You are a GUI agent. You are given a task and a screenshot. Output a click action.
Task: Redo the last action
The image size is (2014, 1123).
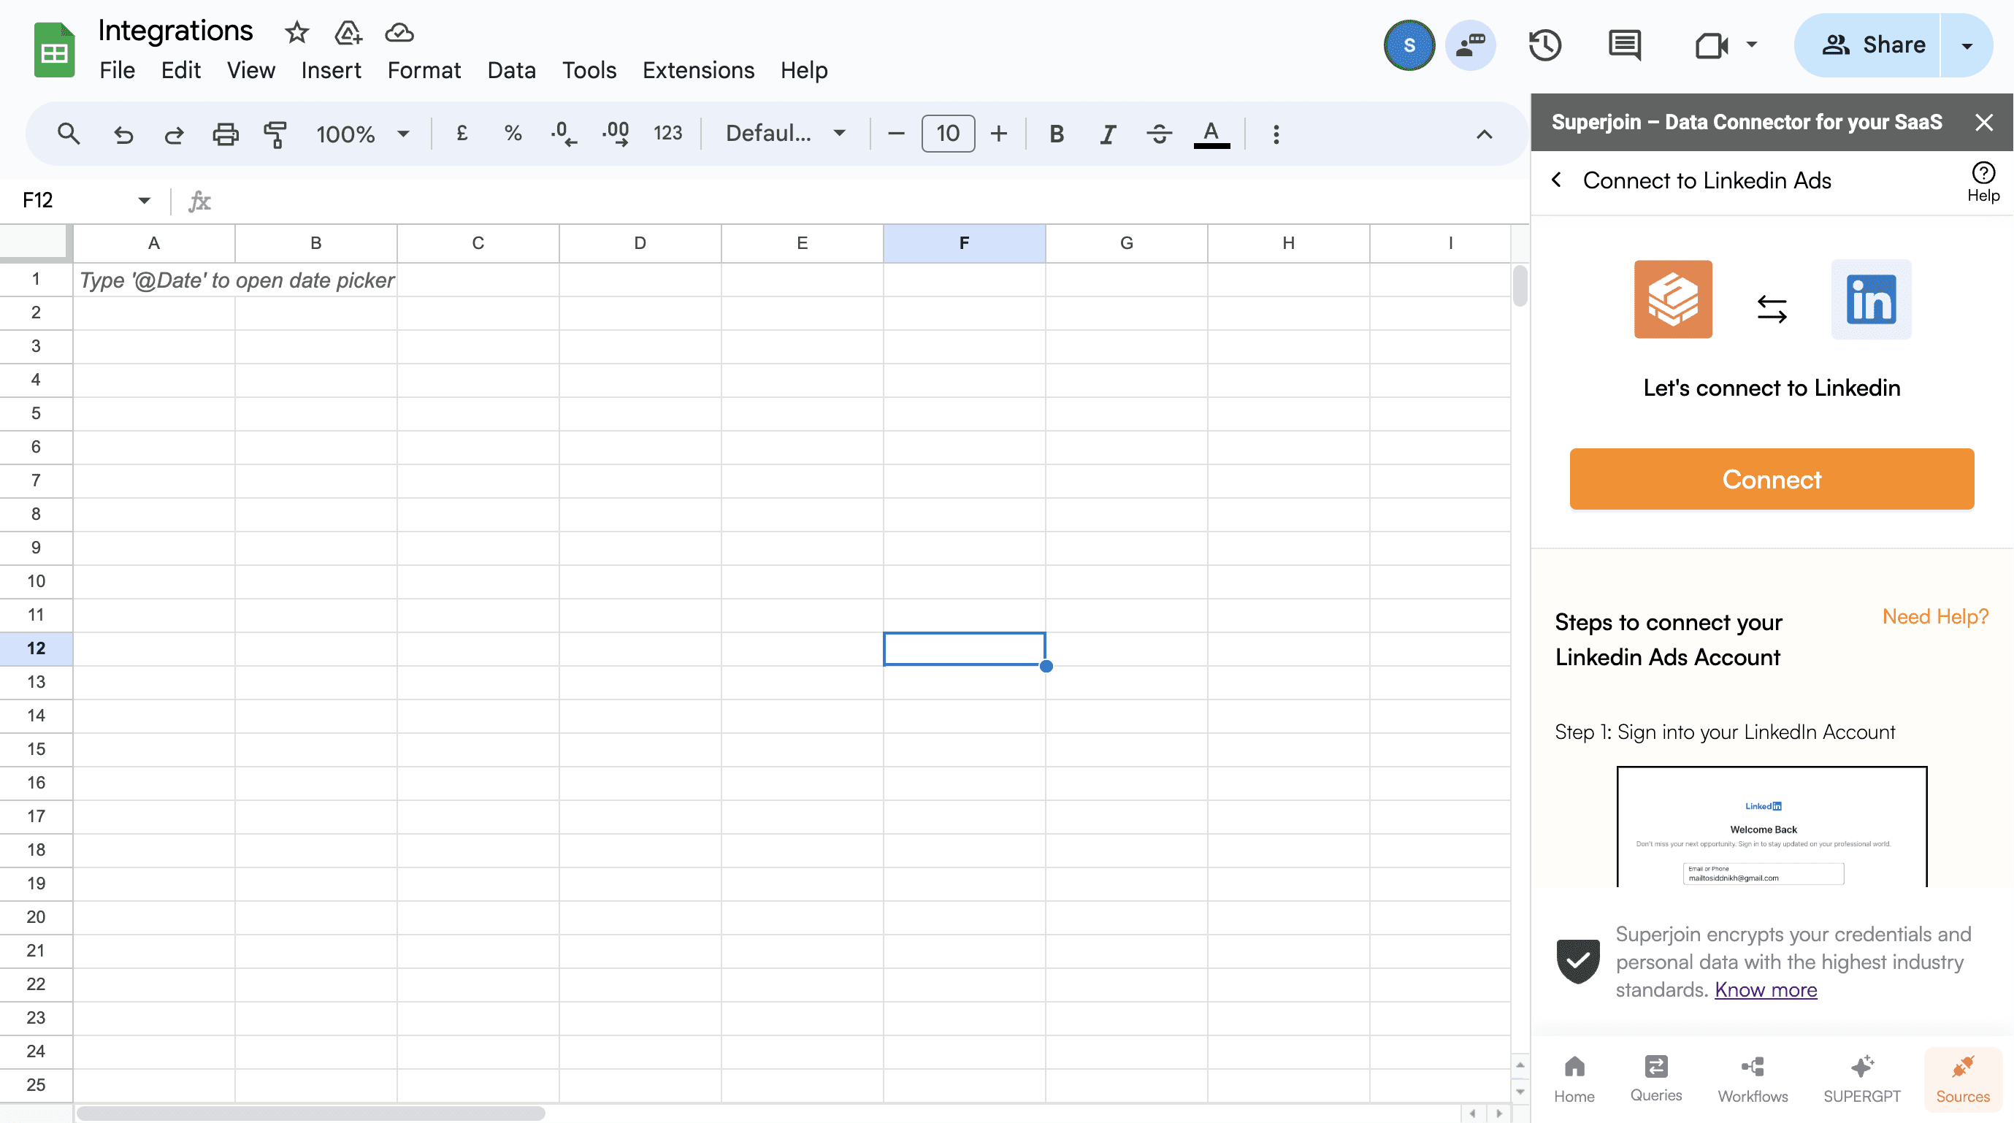coord(174,134)
